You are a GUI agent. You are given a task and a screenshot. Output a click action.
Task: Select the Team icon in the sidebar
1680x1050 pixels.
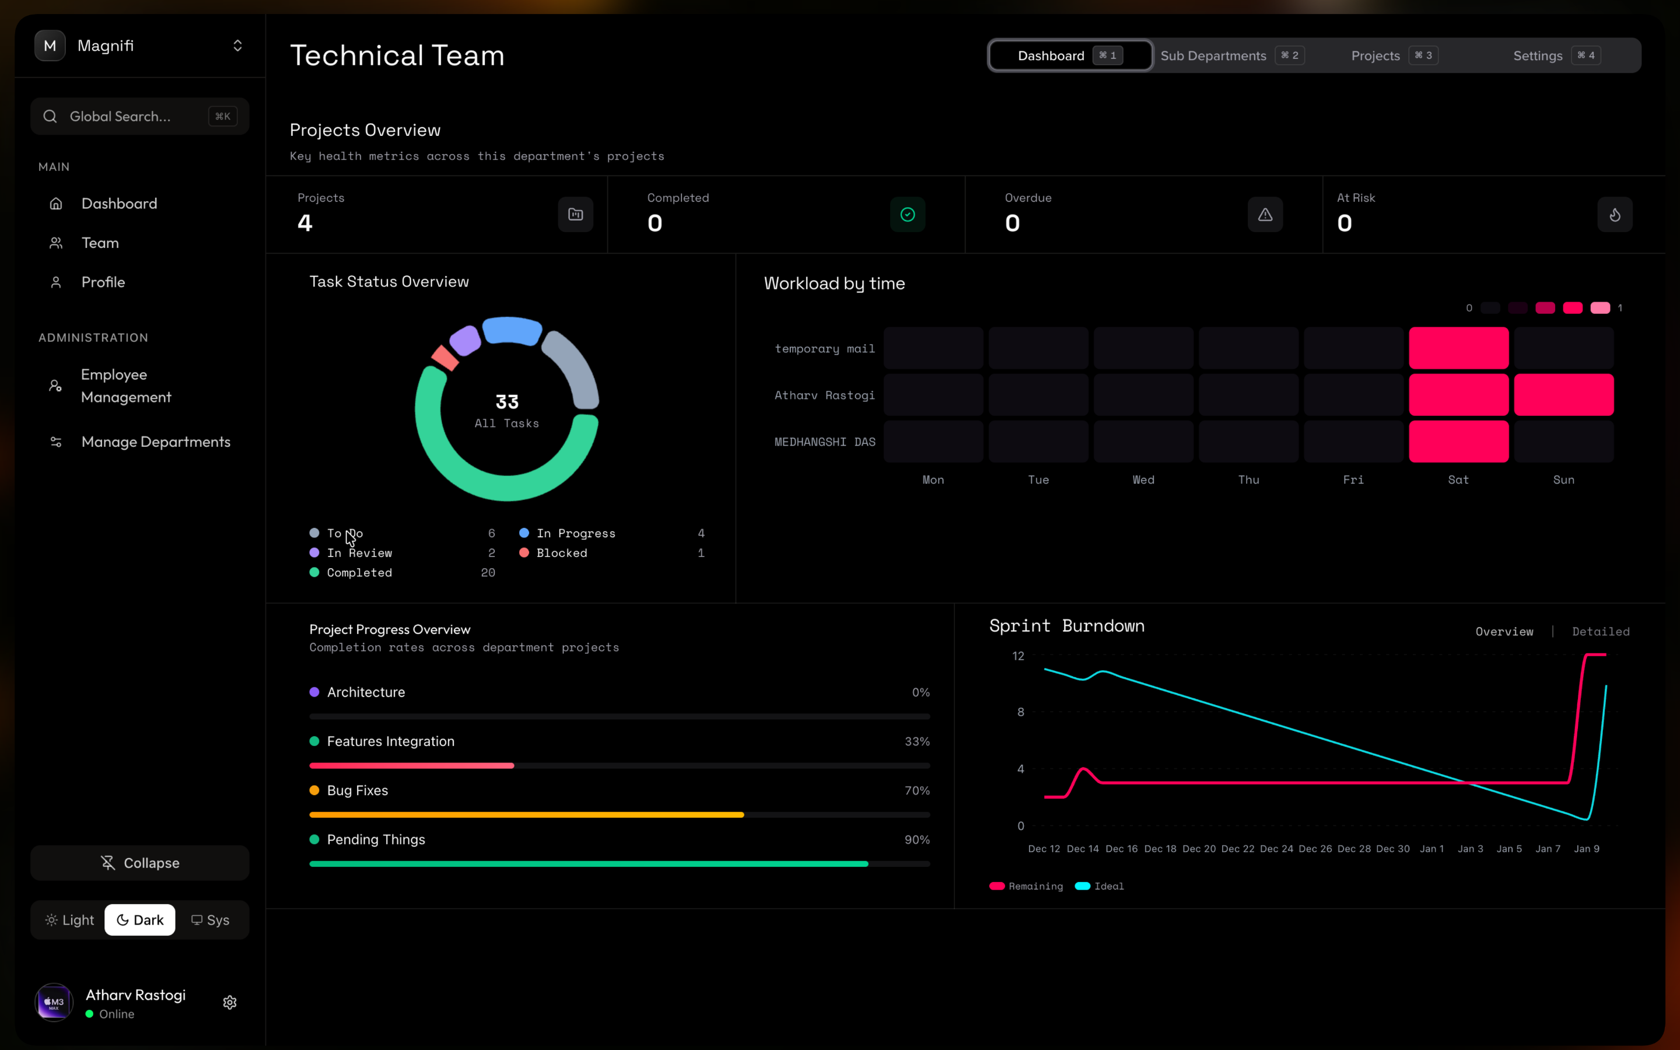pyautogui.click(x=56, y=242)
